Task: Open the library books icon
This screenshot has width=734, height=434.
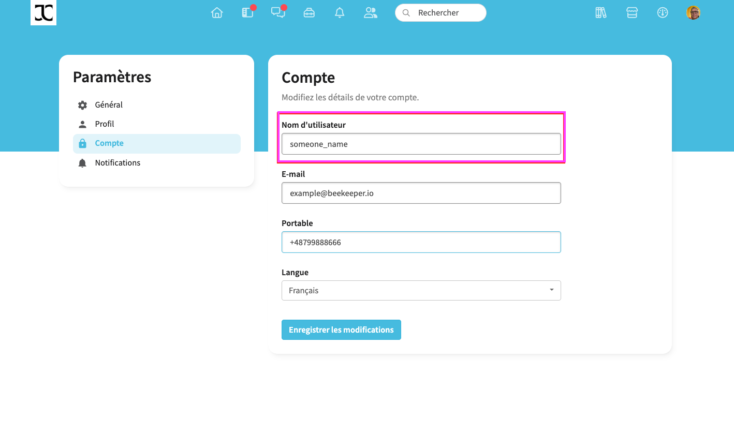Action: click(600, 13)
